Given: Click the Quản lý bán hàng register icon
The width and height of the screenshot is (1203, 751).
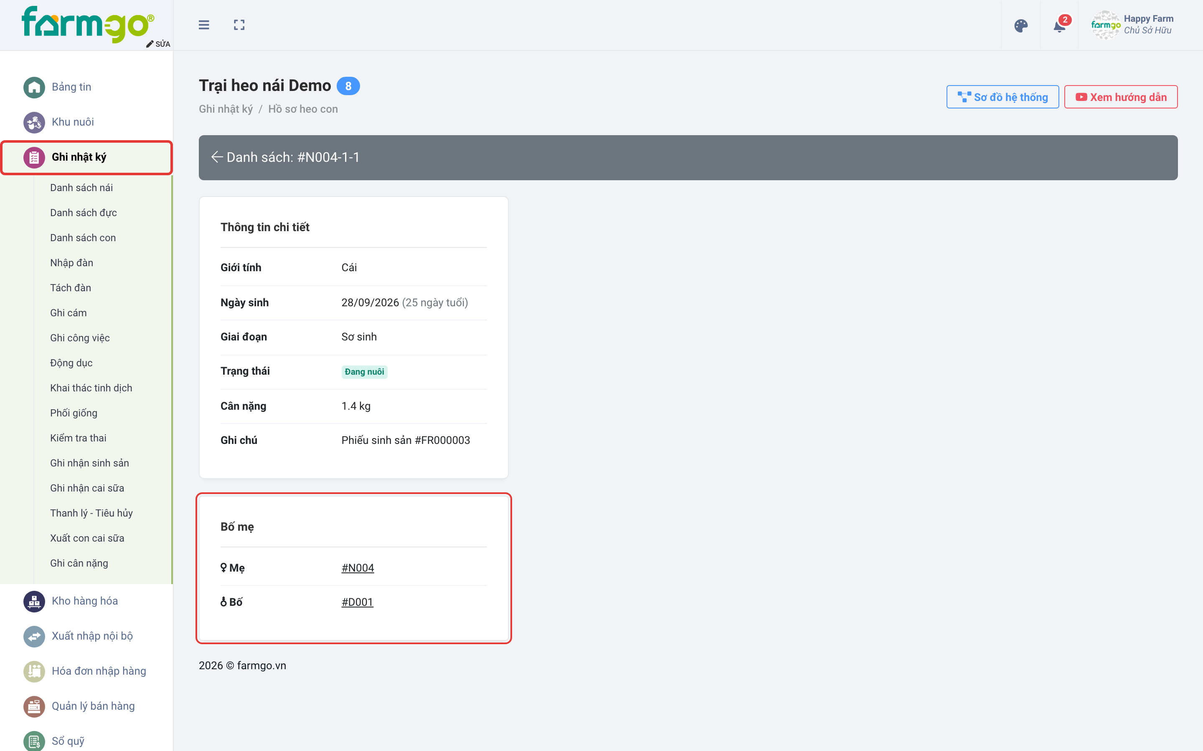Looking at the screenshot, I should pos(34,706).
